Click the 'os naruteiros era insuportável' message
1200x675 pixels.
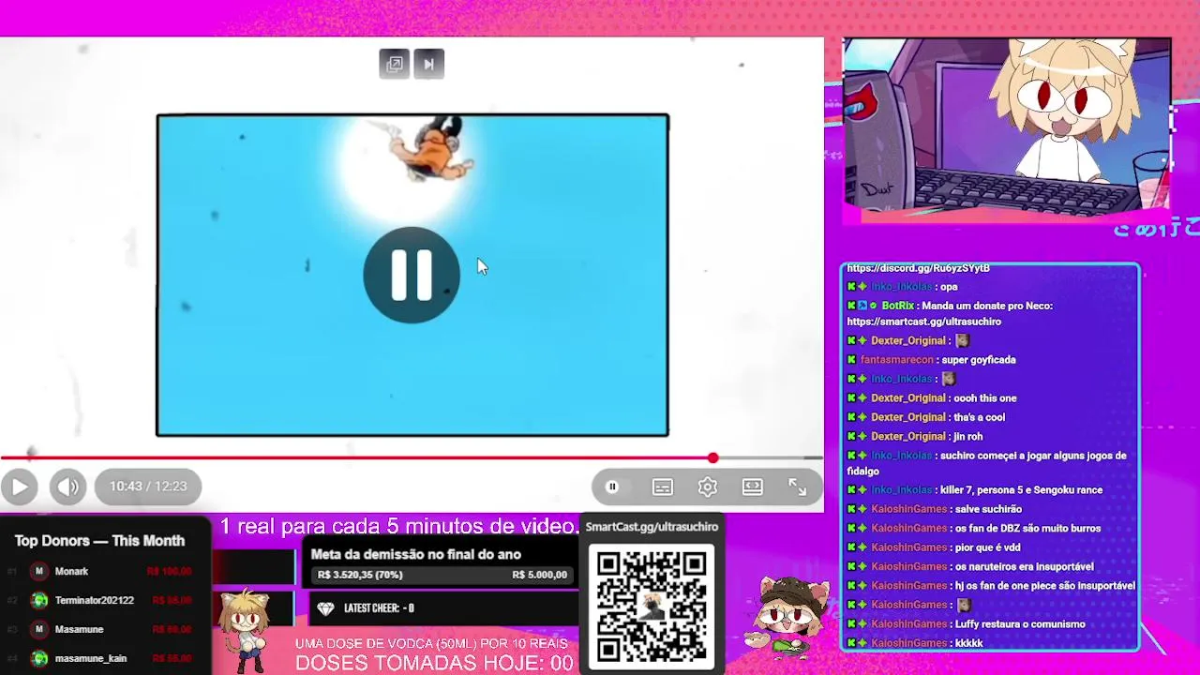tap(1024, 567)
